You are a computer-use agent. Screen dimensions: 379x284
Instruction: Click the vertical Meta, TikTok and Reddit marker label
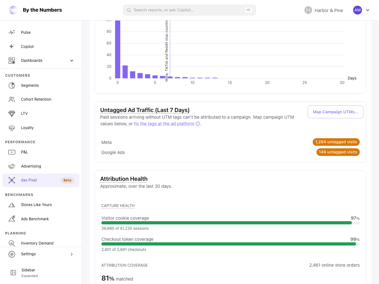click(x=167, y=51)
